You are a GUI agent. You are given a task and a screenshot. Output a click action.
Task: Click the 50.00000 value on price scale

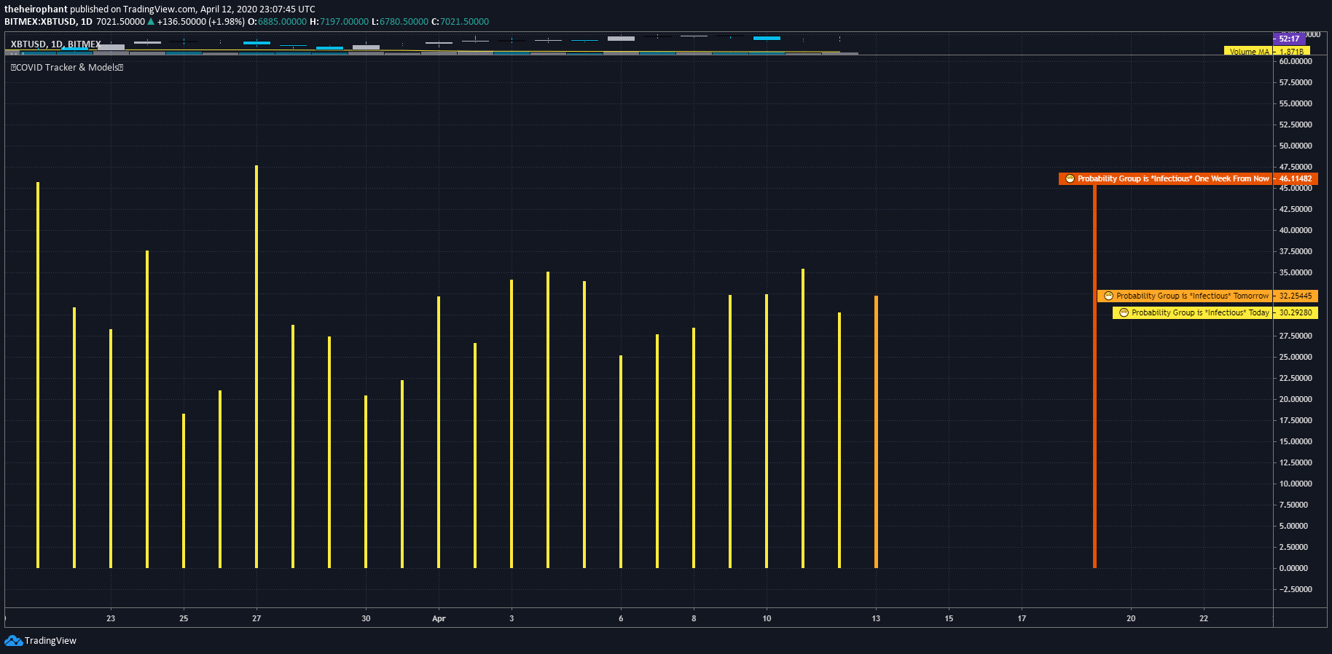point(1296,146)
